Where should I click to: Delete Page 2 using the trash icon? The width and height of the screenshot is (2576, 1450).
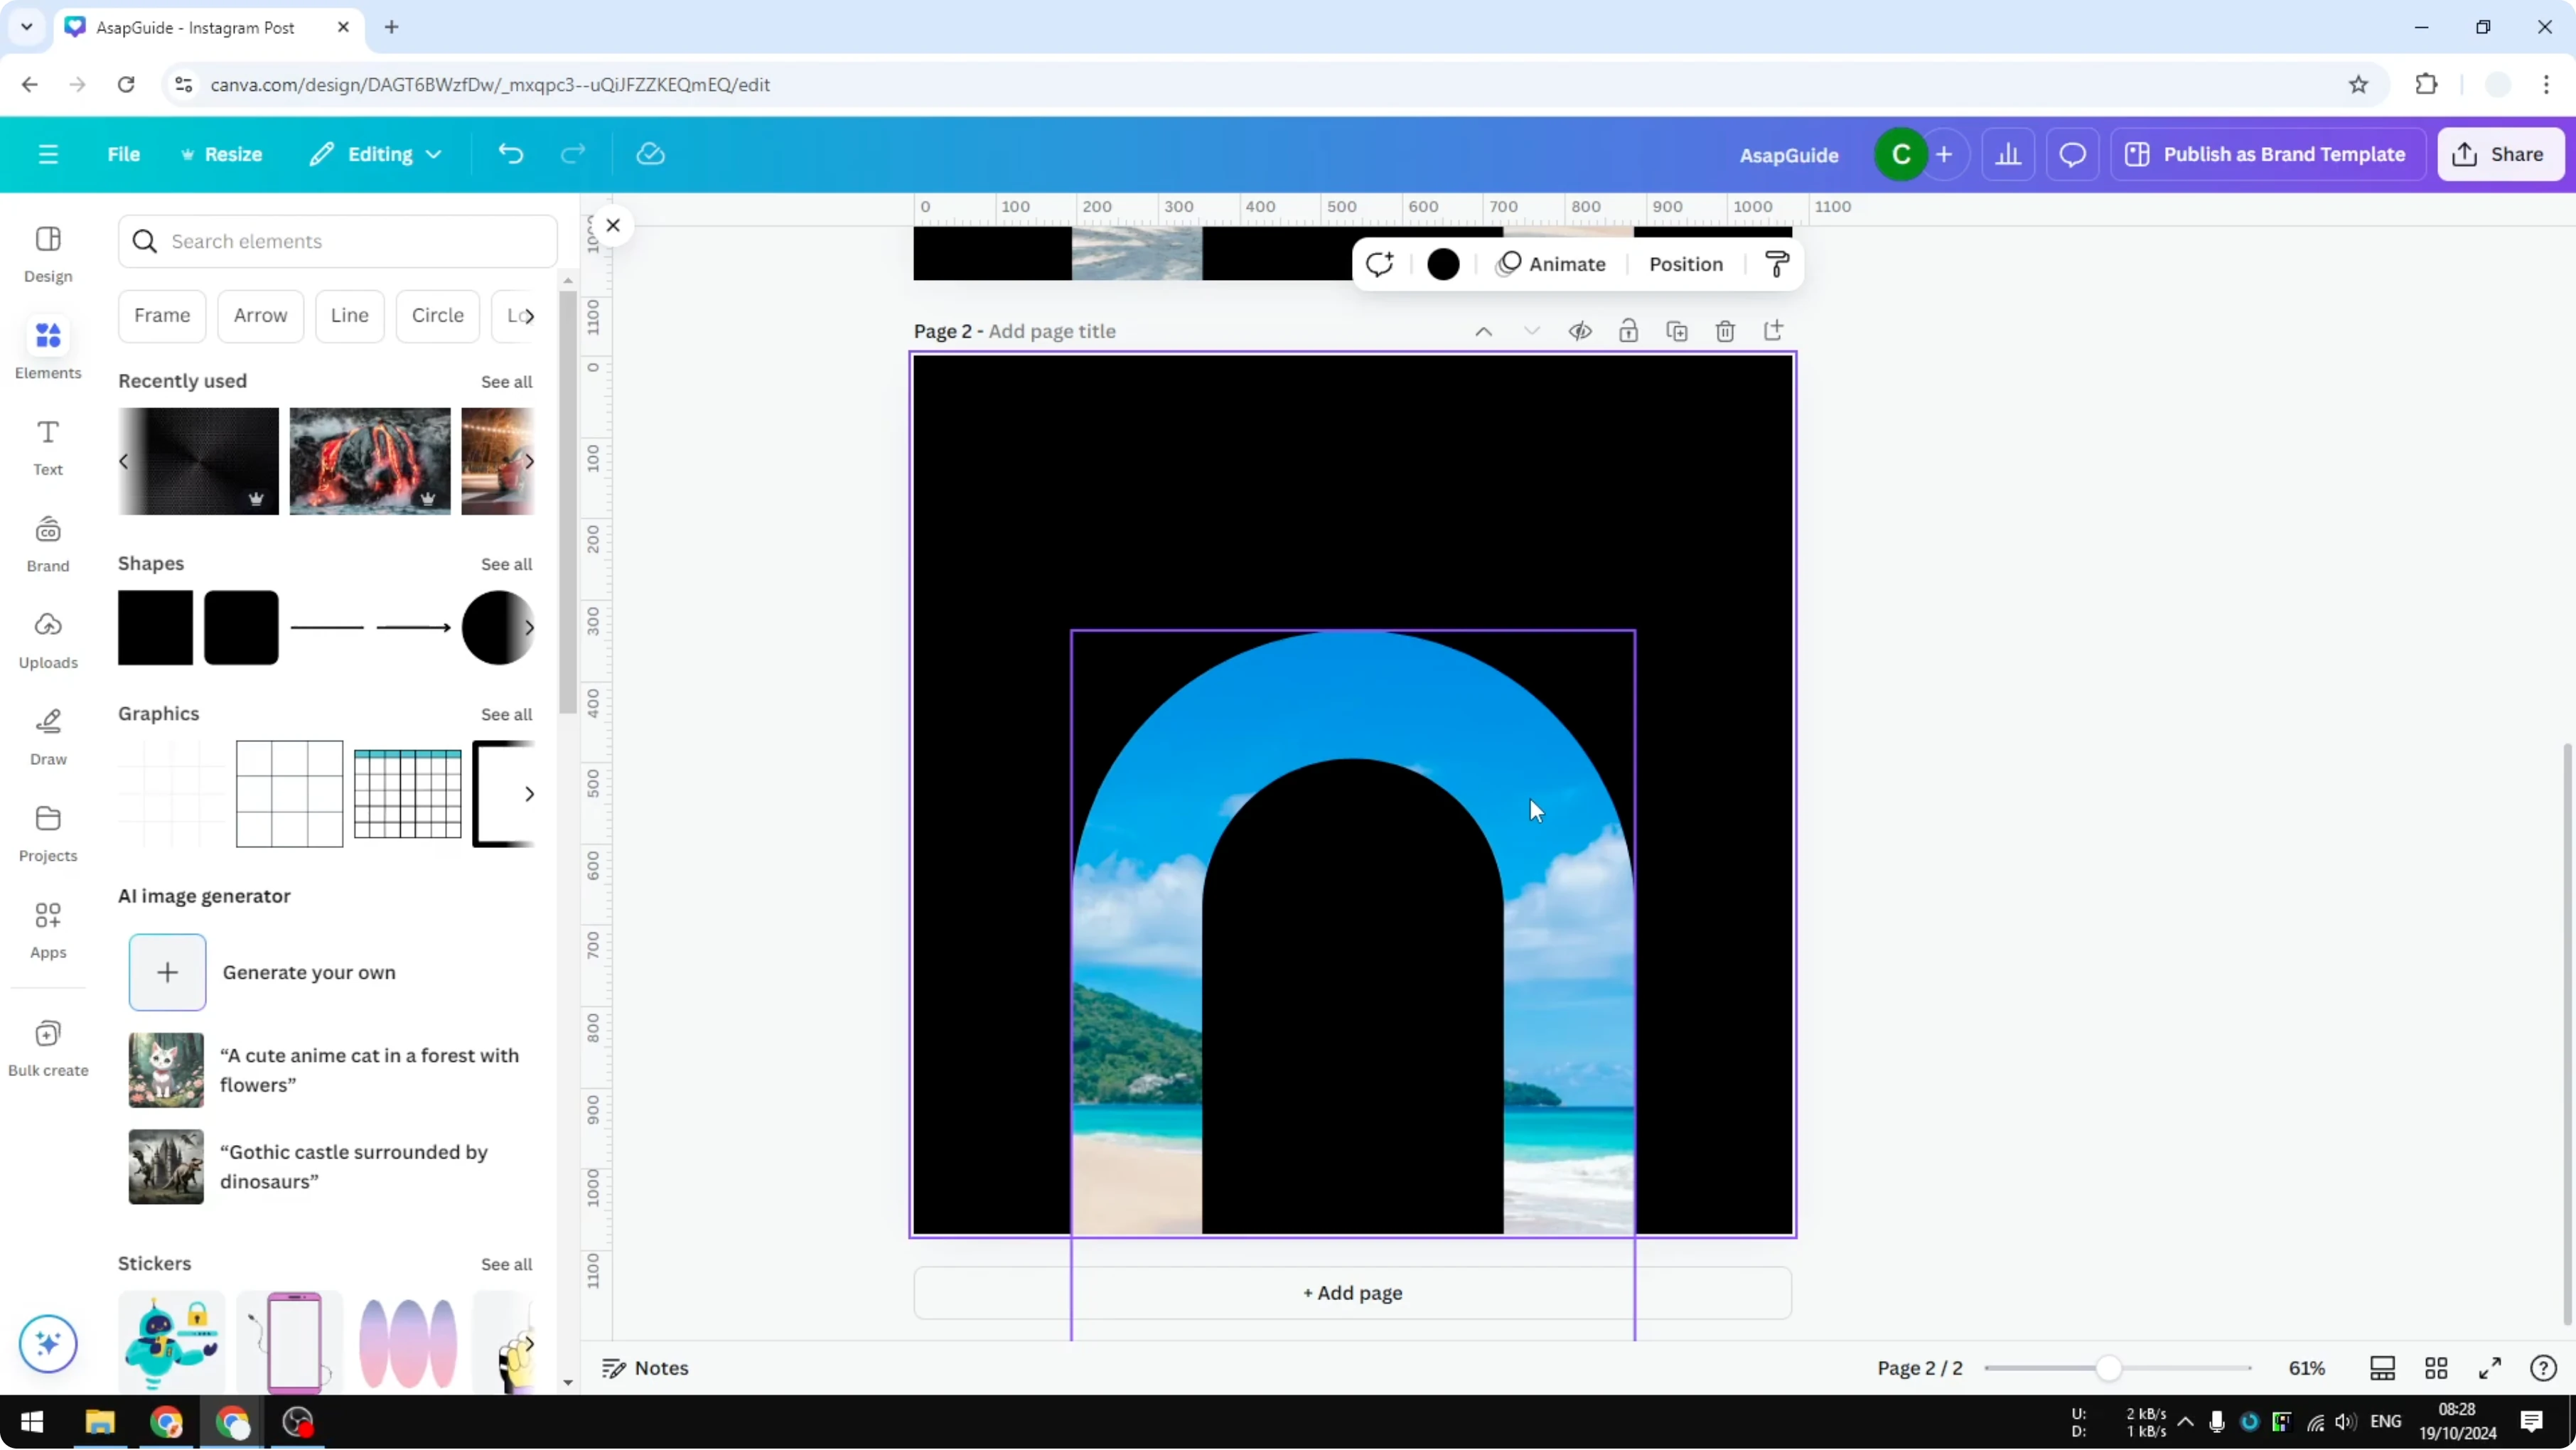[1726, 330]
